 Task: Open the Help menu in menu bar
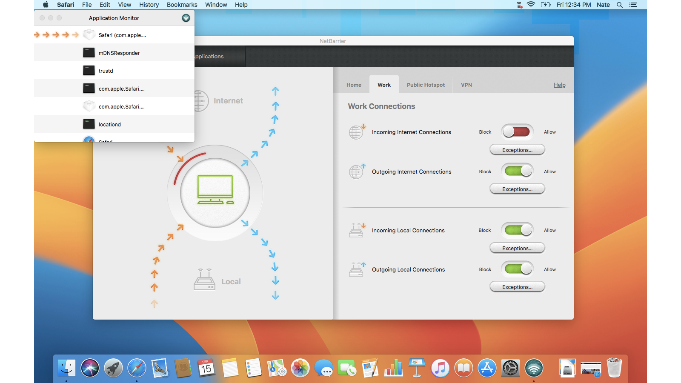(x=241, y=5)
